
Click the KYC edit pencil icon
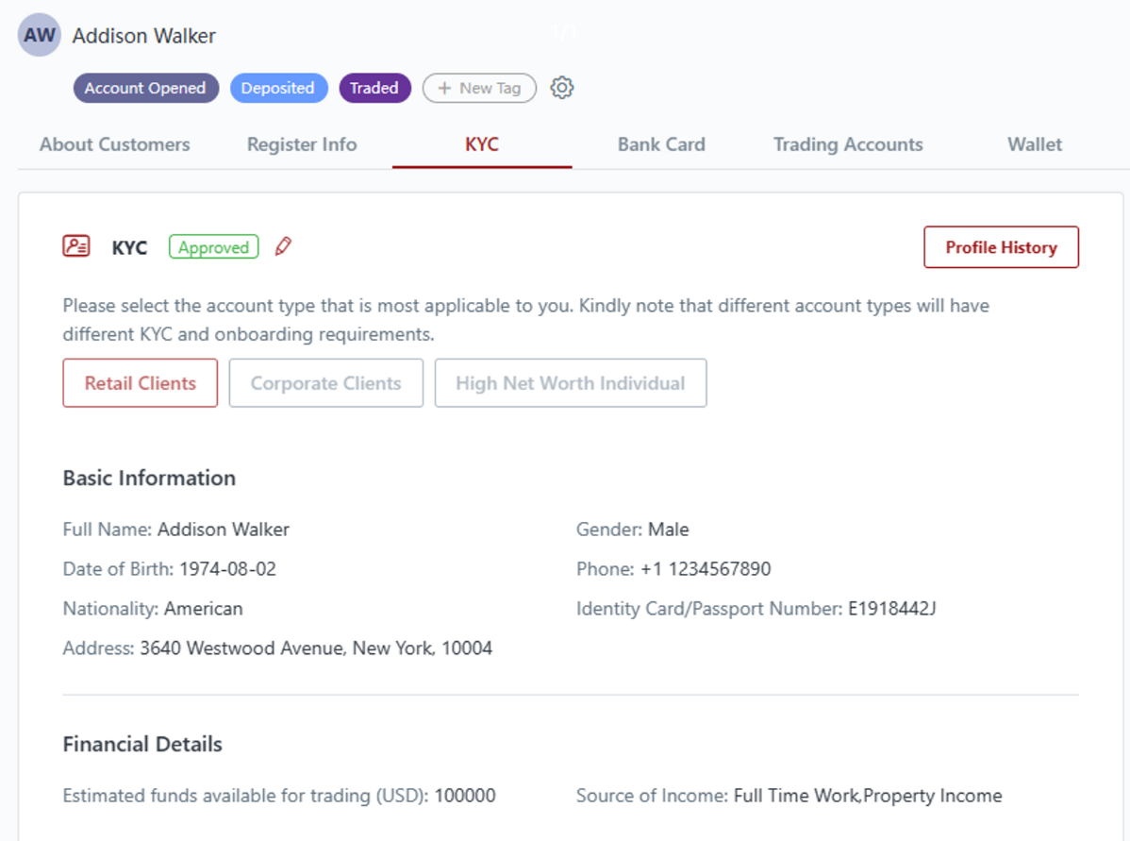click(283, 247)
